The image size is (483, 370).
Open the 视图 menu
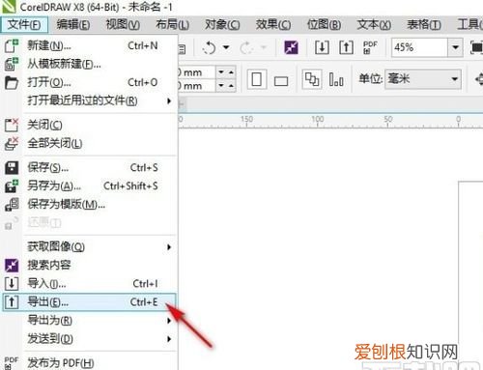[x=123, y=24]
